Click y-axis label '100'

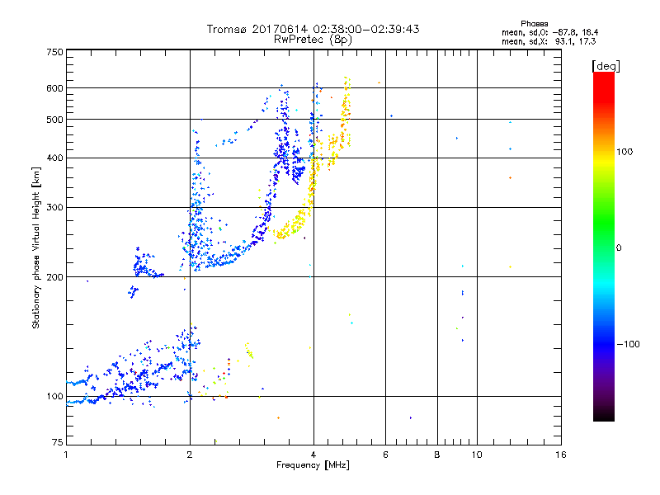click(55, 397)
